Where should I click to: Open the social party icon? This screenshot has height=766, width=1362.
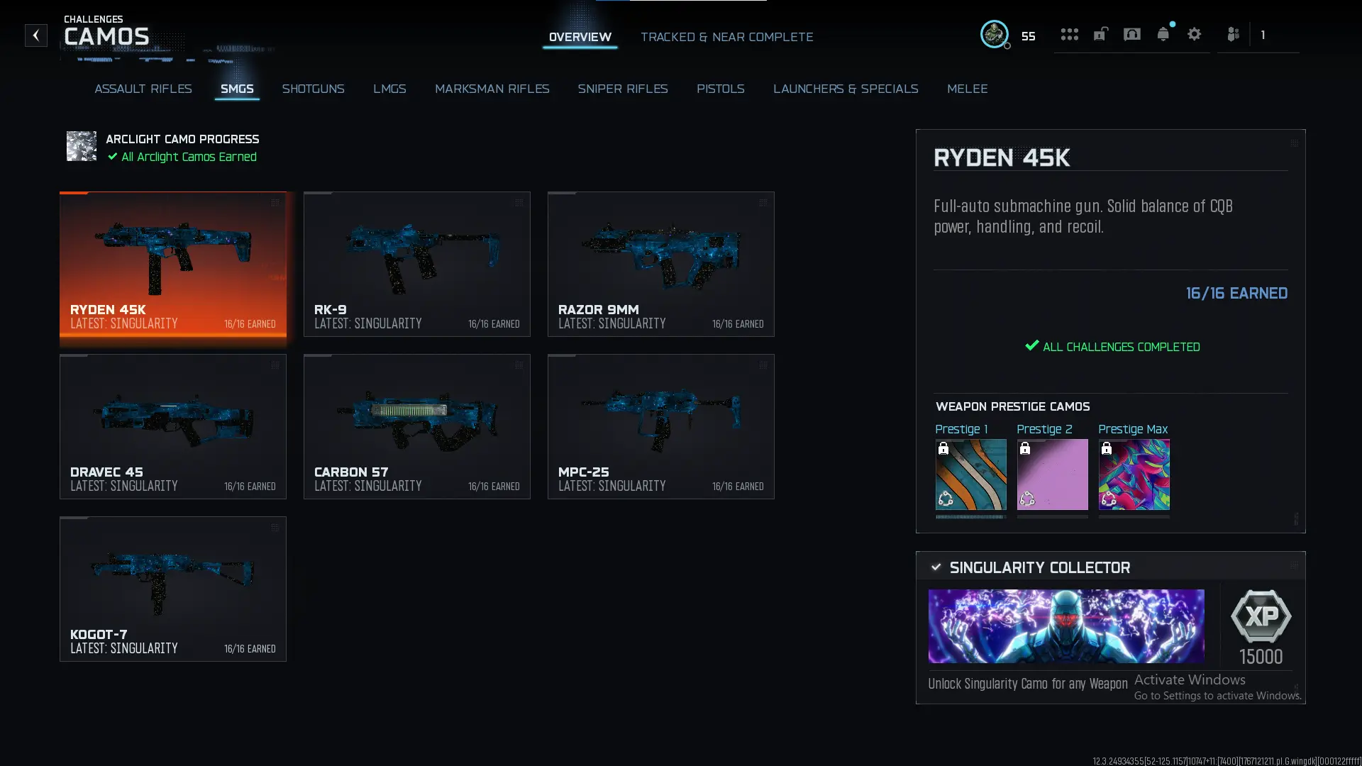[1233, 34]
